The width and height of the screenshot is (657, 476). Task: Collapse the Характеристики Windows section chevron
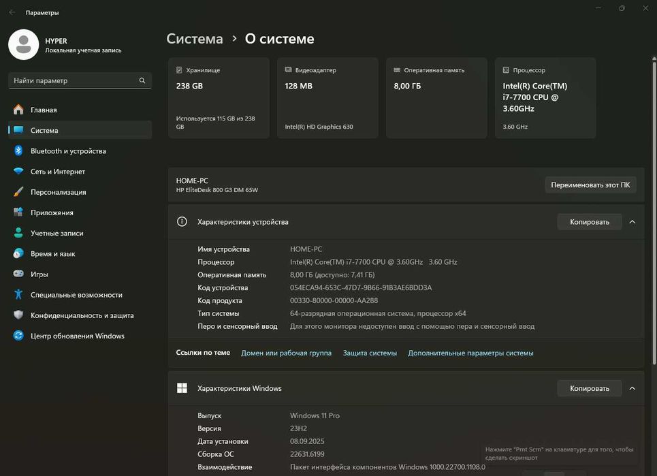632,388
